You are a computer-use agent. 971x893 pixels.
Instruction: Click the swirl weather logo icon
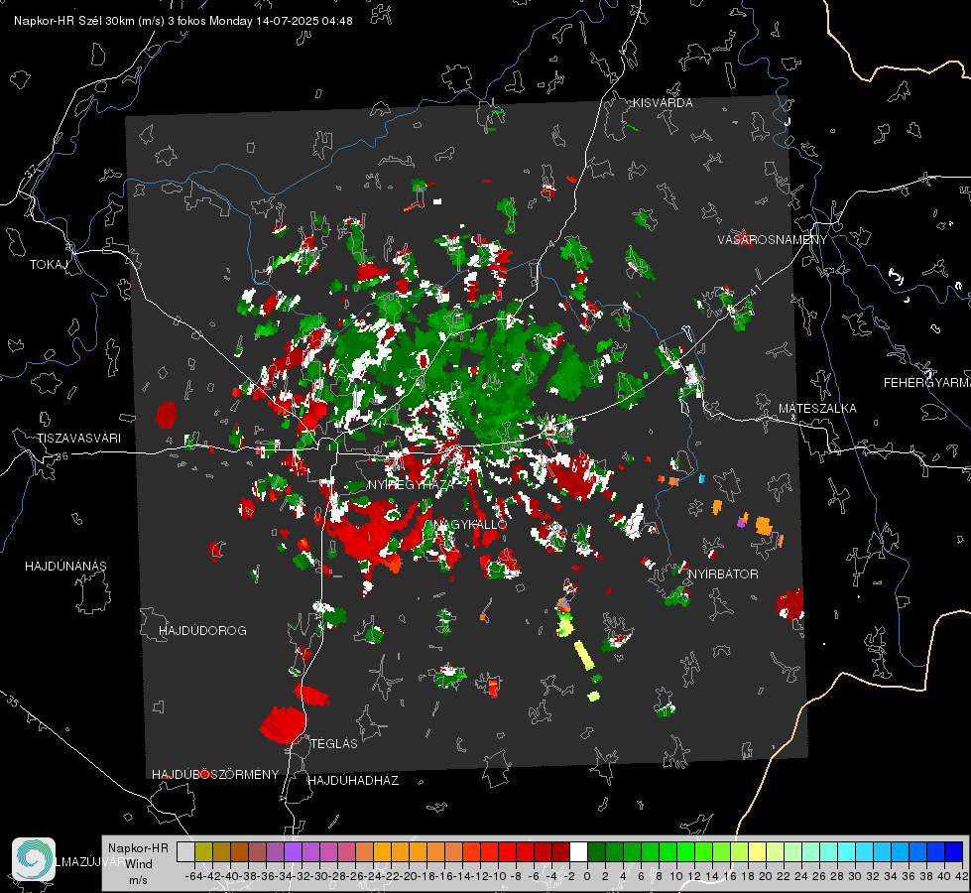coord(34,859)
